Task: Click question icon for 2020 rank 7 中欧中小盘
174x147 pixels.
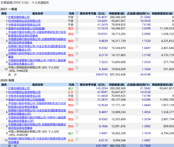Action: (77, 118)
